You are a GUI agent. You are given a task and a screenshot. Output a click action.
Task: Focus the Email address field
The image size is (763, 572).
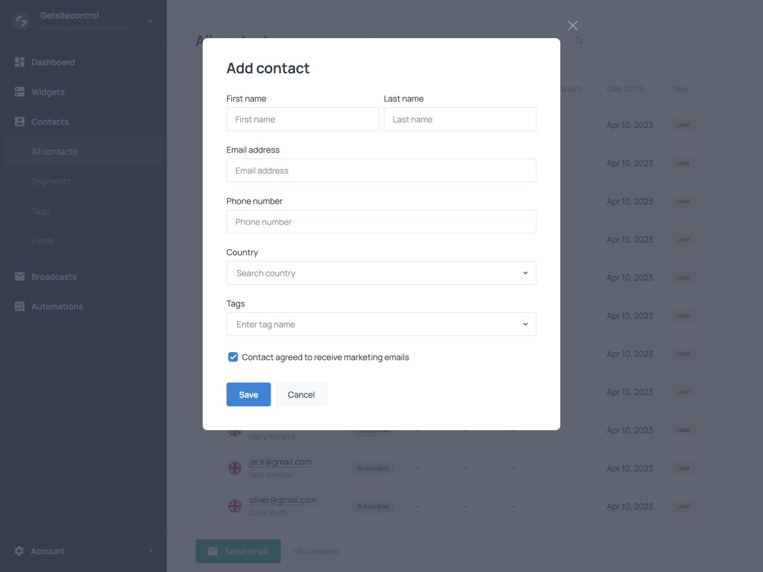click(381, 170)
